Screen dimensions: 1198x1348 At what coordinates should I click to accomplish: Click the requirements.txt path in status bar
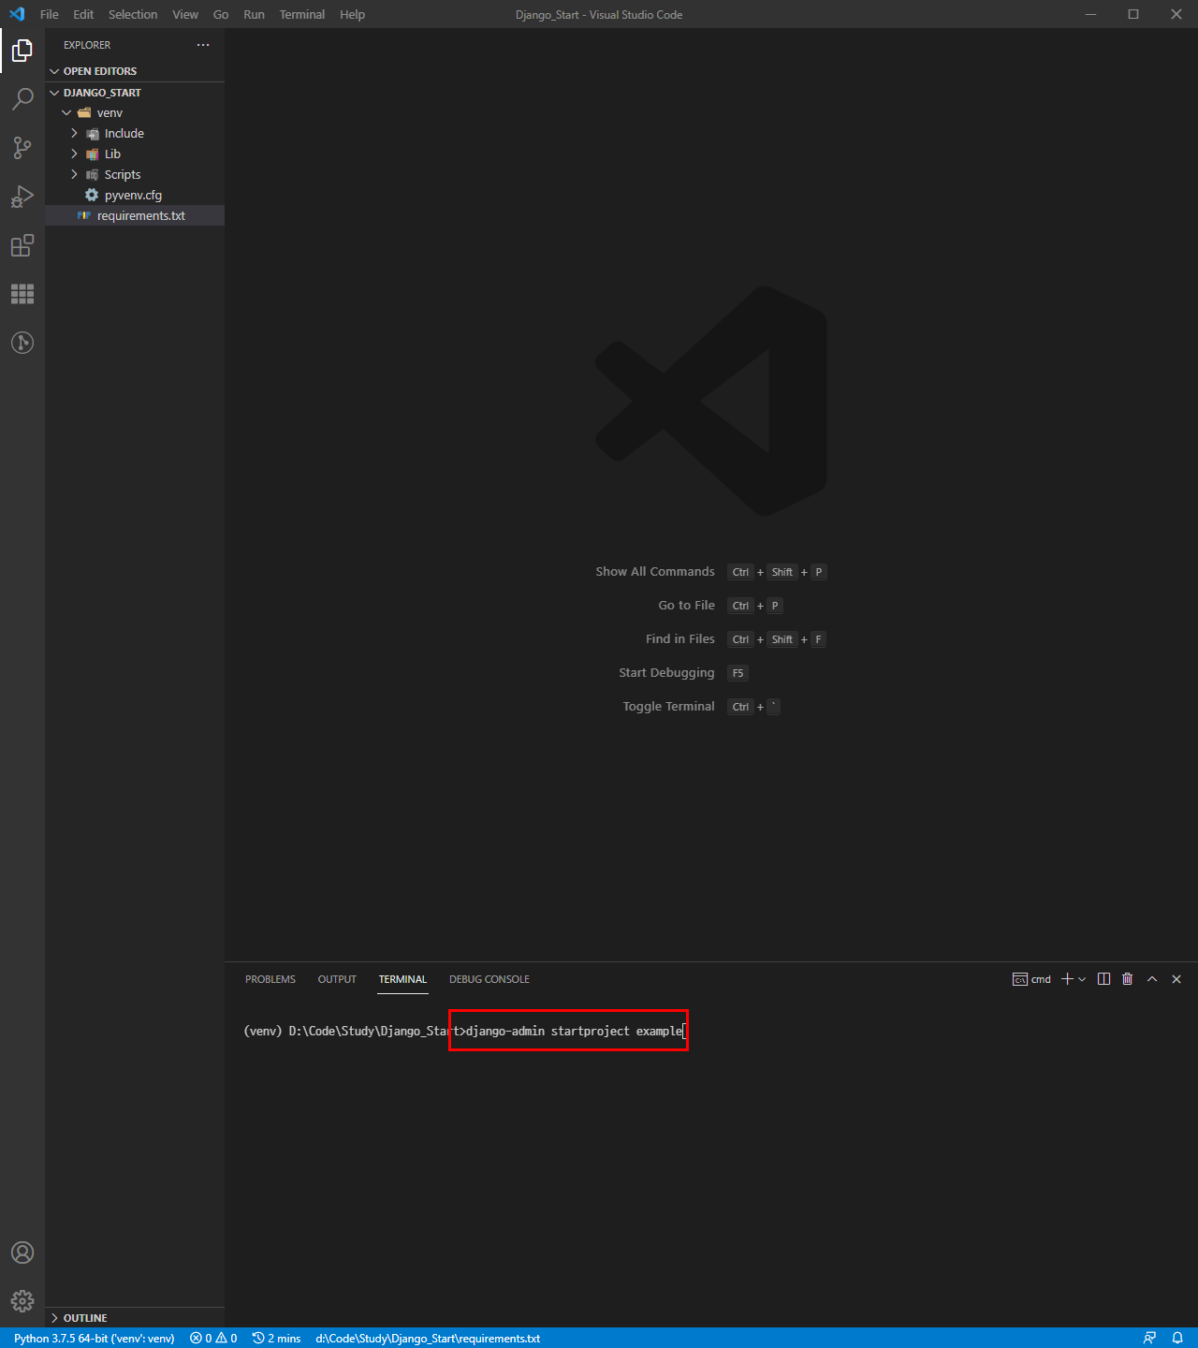coord(428,1338)
